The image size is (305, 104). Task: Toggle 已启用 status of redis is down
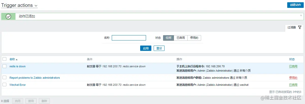pyautogui.click(x=293, y=66)
